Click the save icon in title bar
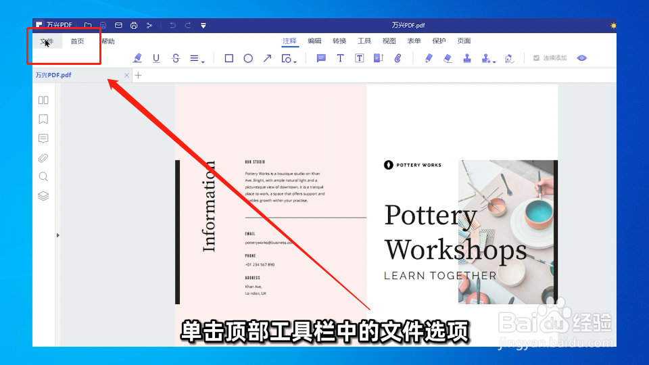649x365 pixels. [x=103, y=25]
